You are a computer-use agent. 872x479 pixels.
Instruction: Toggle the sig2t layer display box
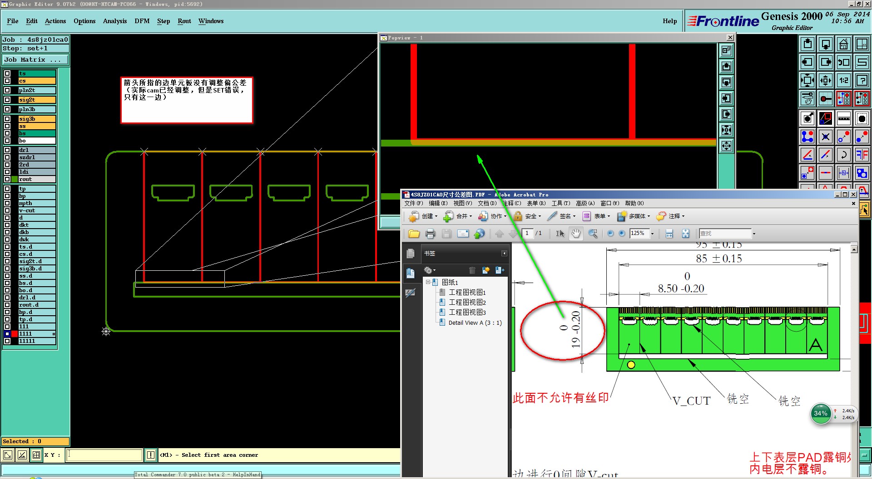[7, 100]
